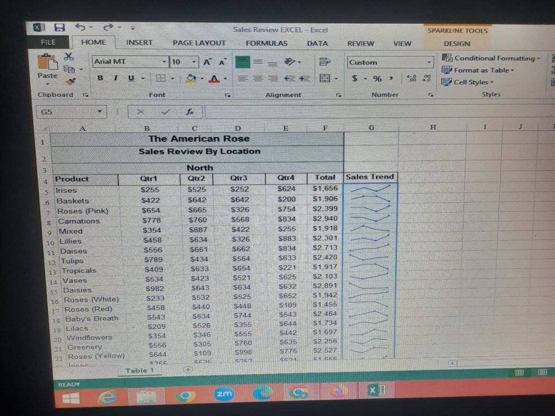
Task: Toggle Bottom Align vertical alignment
Action: (273, 63)
